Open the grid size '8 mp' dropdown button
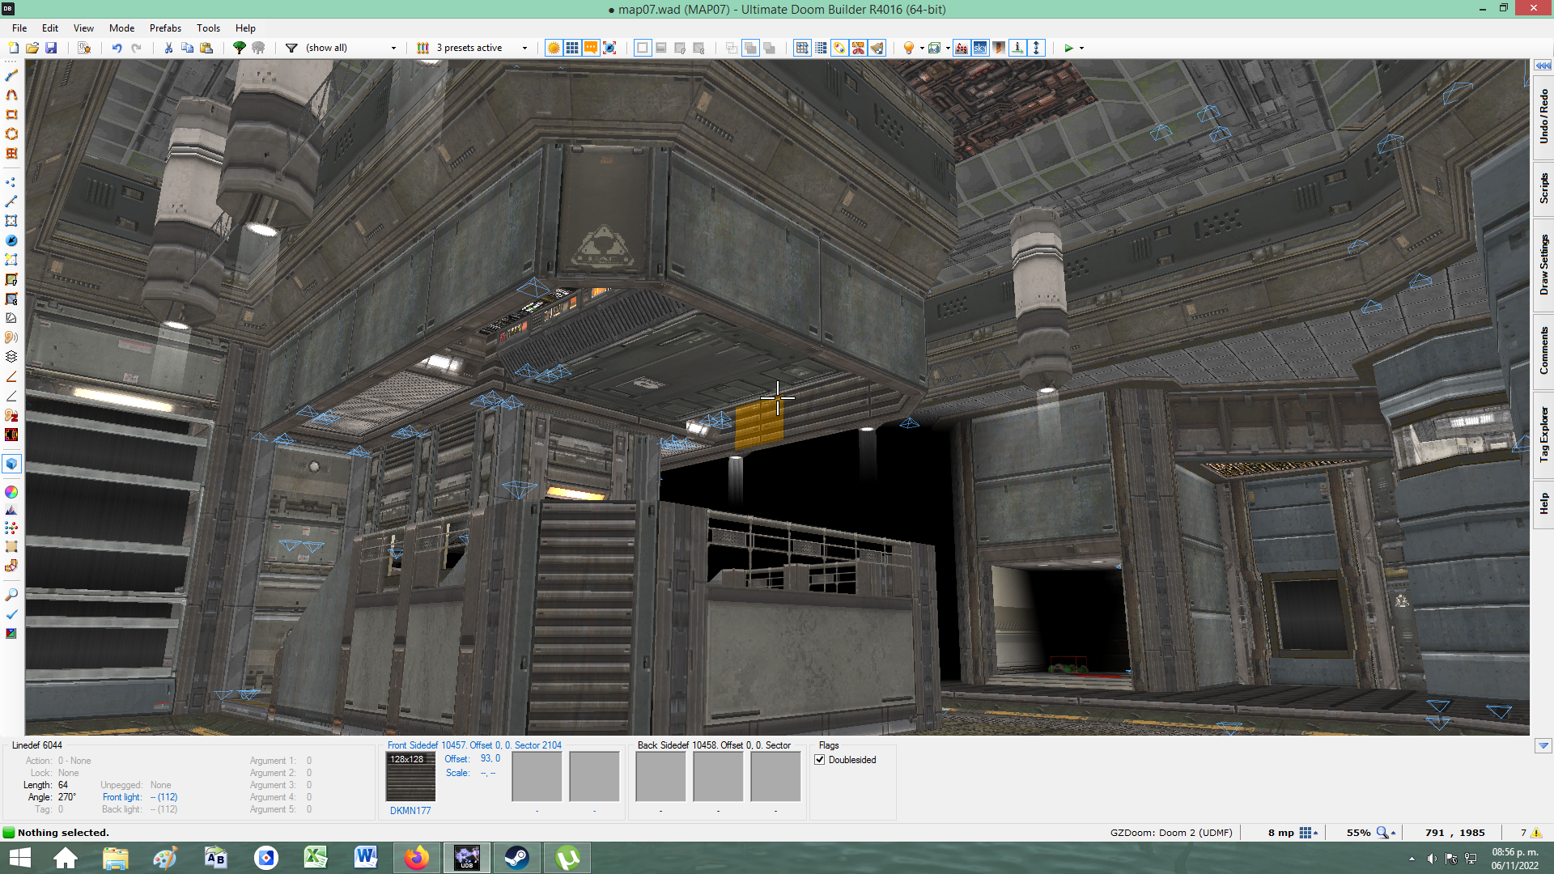The height and width of the screenshot is (874, 1554). point(1308,833)
